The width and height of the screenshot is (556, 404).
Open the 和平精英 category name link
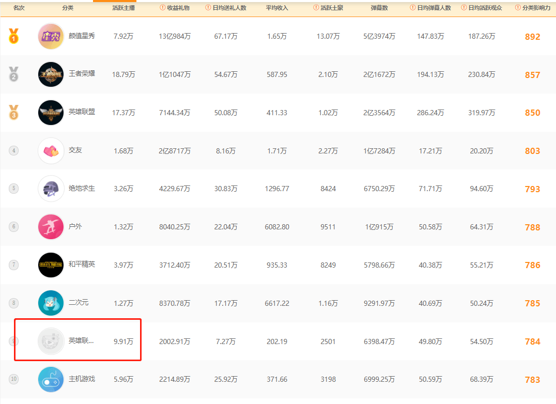click(x=82, y=265)
